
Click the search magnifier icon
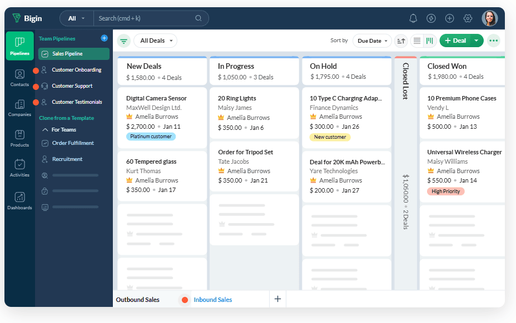[199, 18]
